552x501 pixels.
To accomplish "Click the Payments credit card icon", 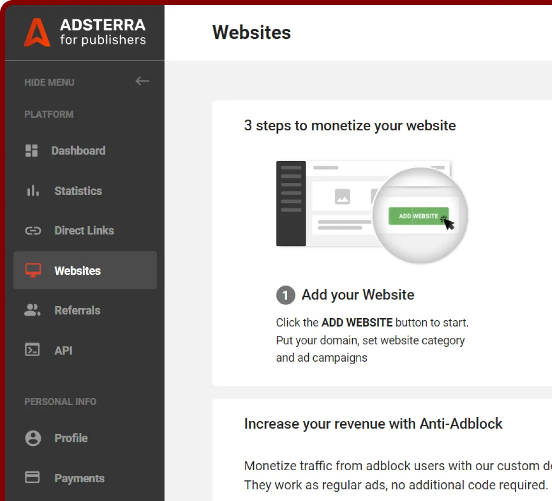I will pos(32,477).
